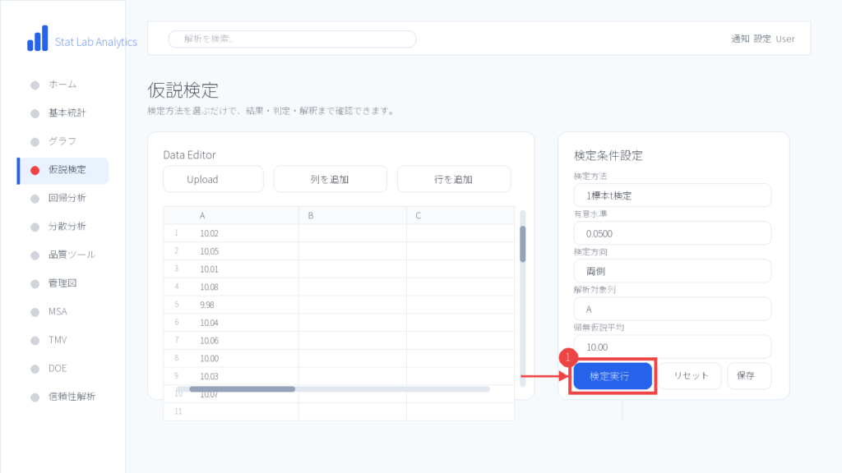Image resolution: width=842 pixels, height=473 pixels.
Task: Click cell value 10.03 in row 9
Action: (209, 376)
